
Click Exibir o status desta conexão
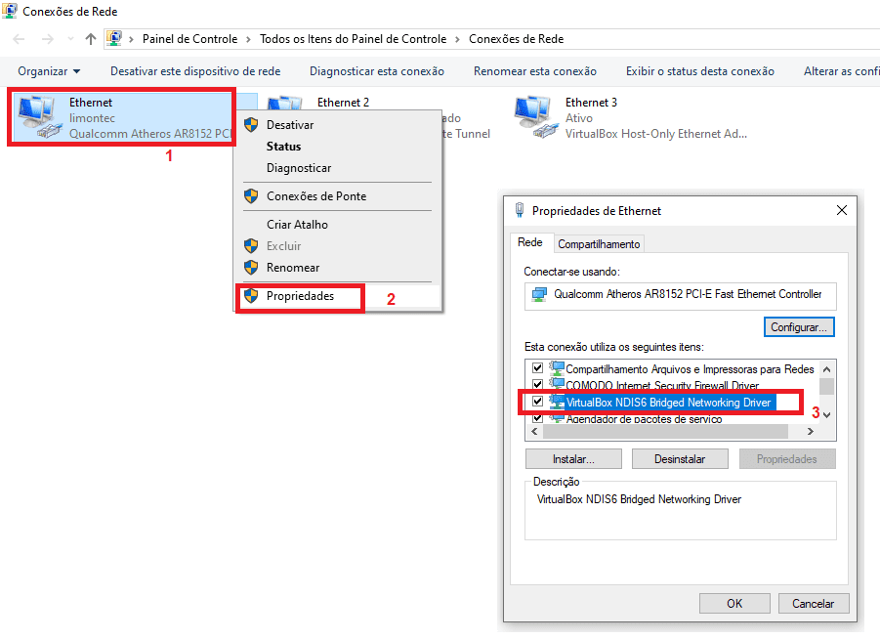pos(700,71)
